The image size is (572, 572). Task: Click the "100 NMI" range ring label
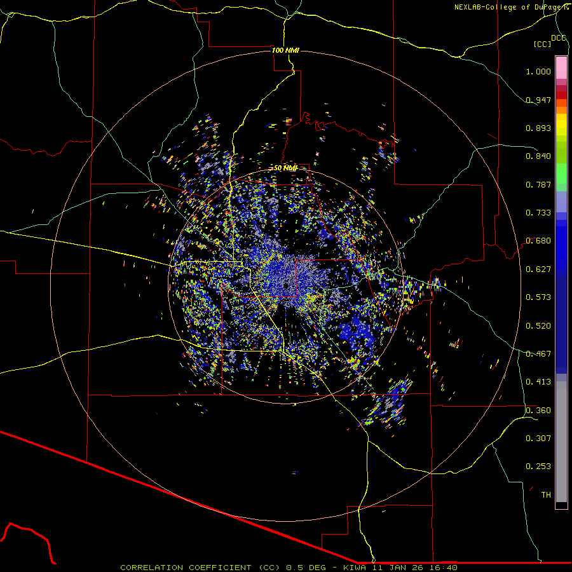[x=285, y=50]
